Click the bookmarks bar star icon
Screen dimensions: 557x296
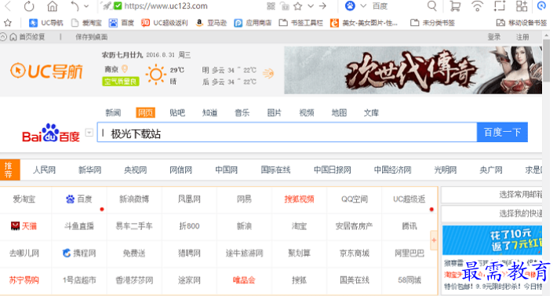[x=8, y=23]
